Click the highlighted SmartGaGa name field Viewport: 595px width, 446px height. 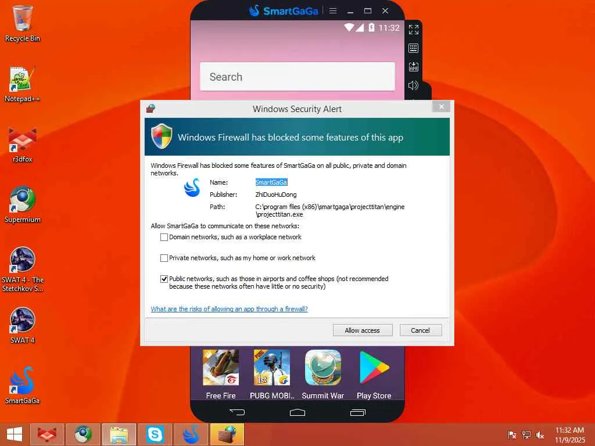(271, 182)
